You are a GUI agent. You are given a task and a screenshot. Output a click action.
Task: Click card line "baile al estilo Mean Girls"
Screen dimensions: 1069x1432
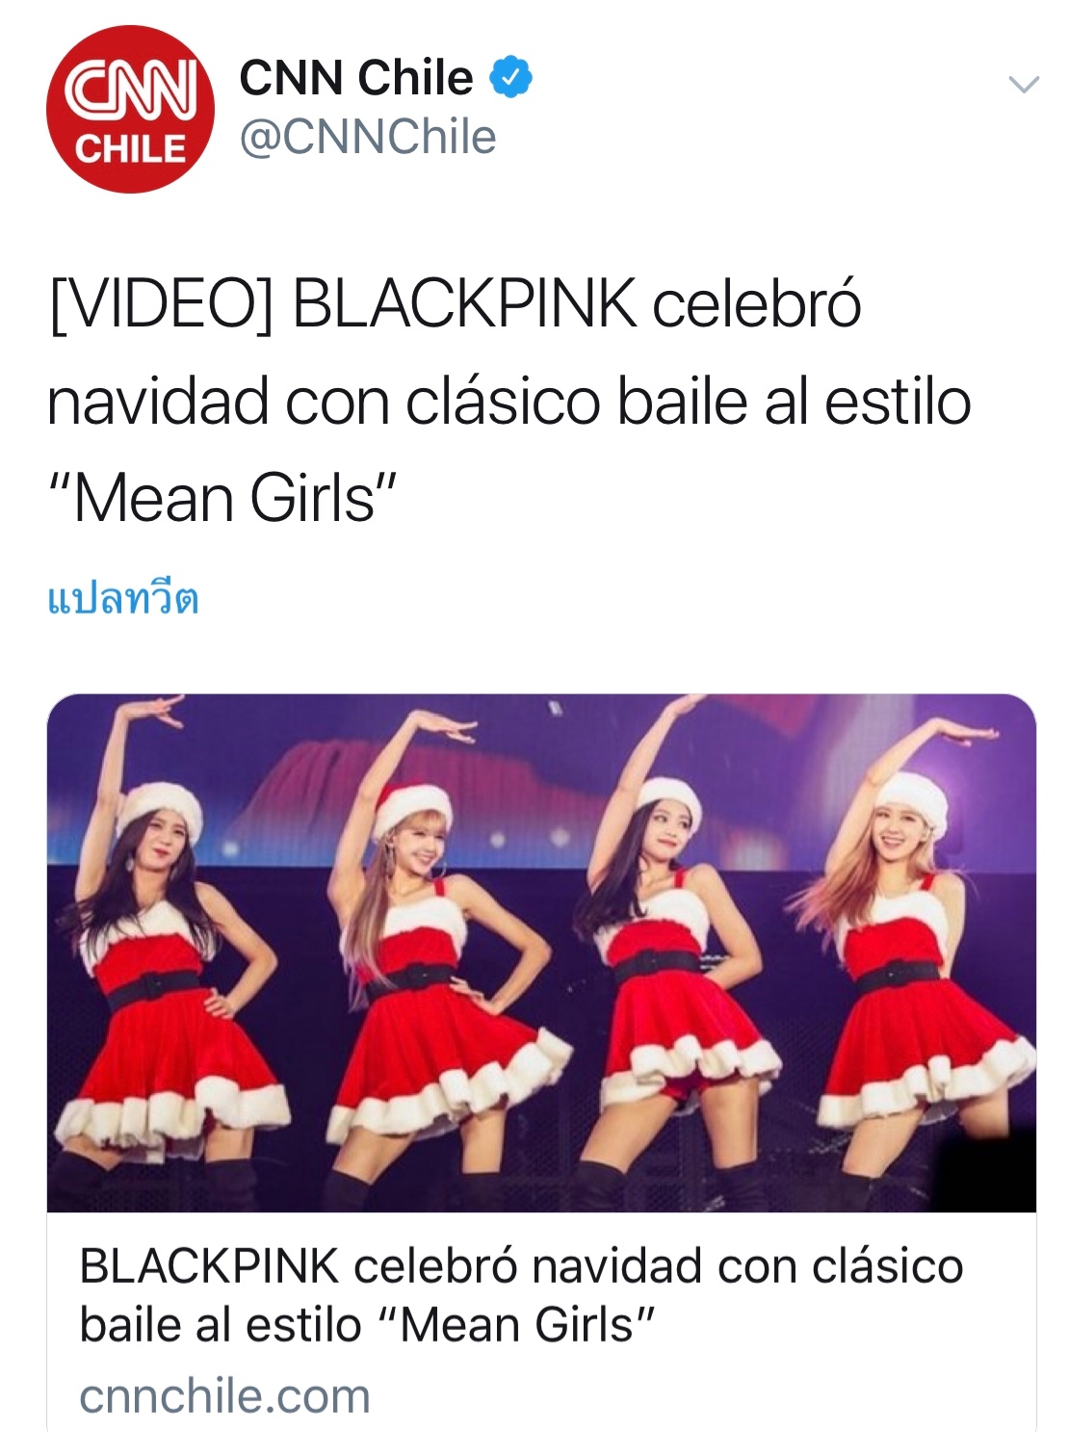pyautogui.click(x=368, y=1324)
